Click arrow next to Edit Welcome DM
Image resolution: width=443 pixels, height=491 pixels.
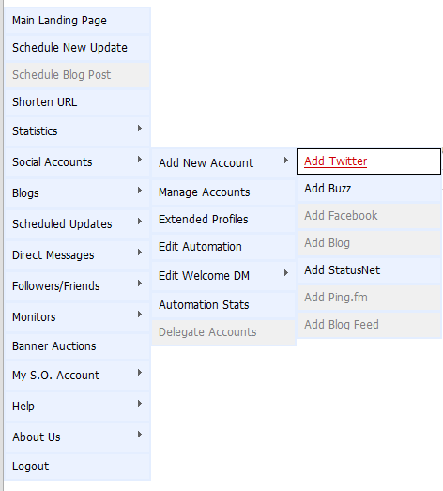[286, 273]
